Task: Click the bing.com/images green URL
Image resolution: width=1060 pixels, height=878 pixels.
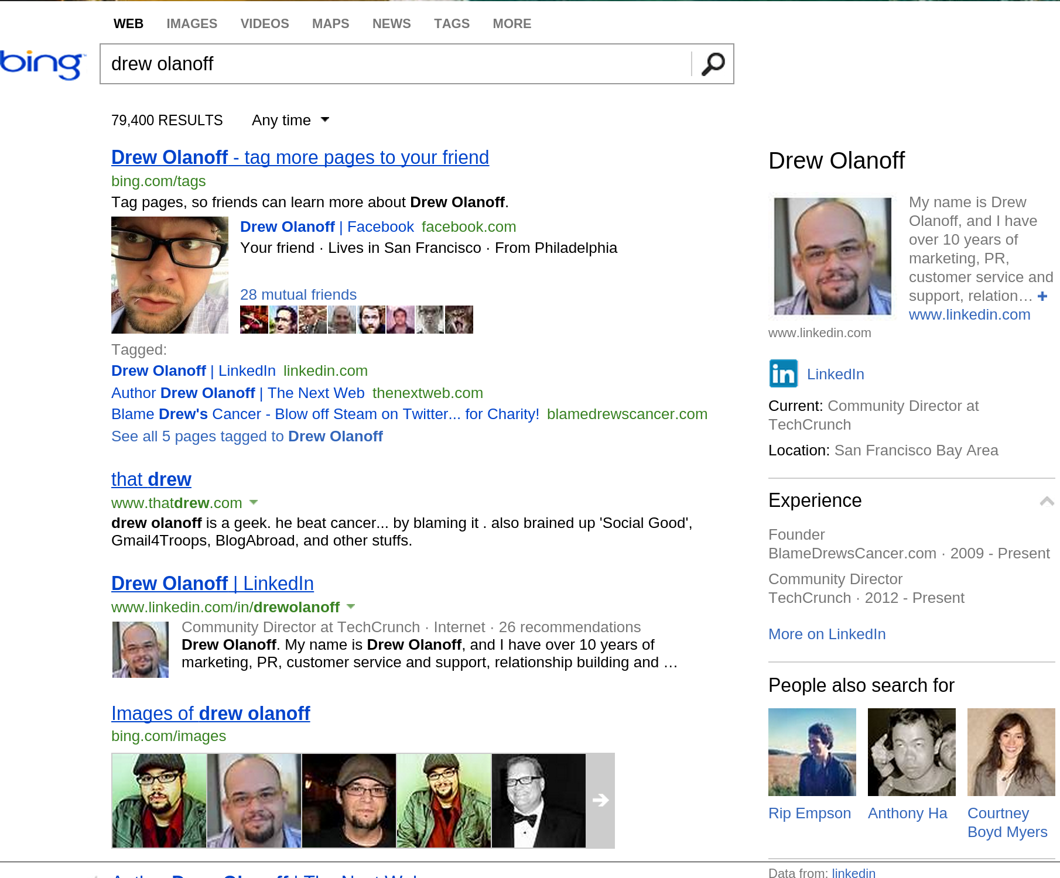Action: pos(169,736)
